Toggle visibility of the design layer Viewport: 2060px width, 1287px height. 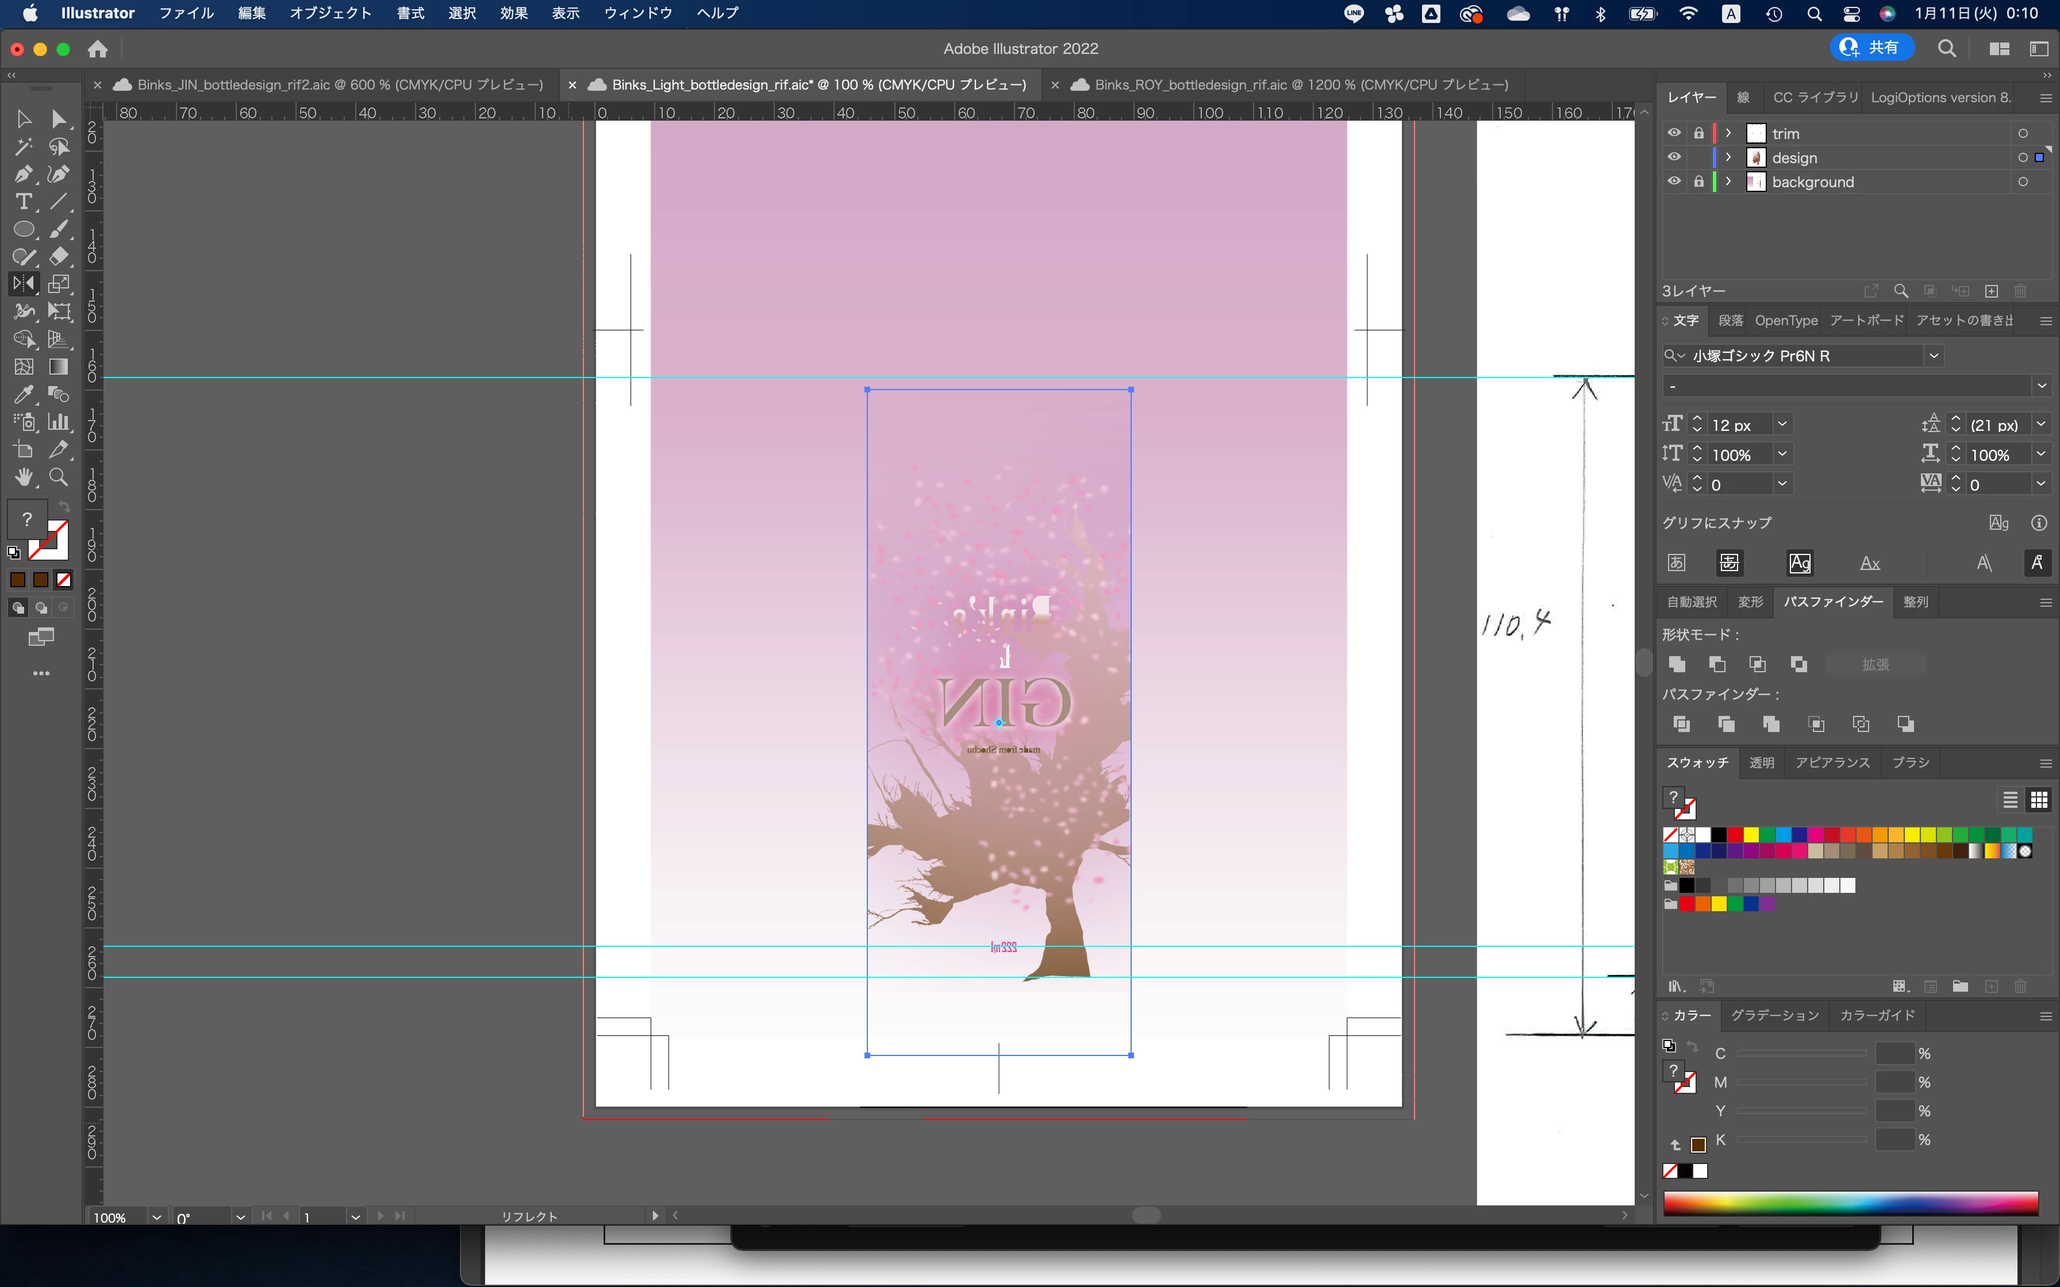[x=1674, y=157]
